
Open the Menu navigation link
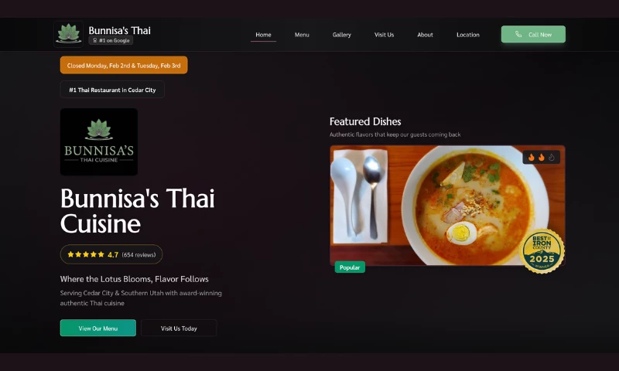pos(302,35)
